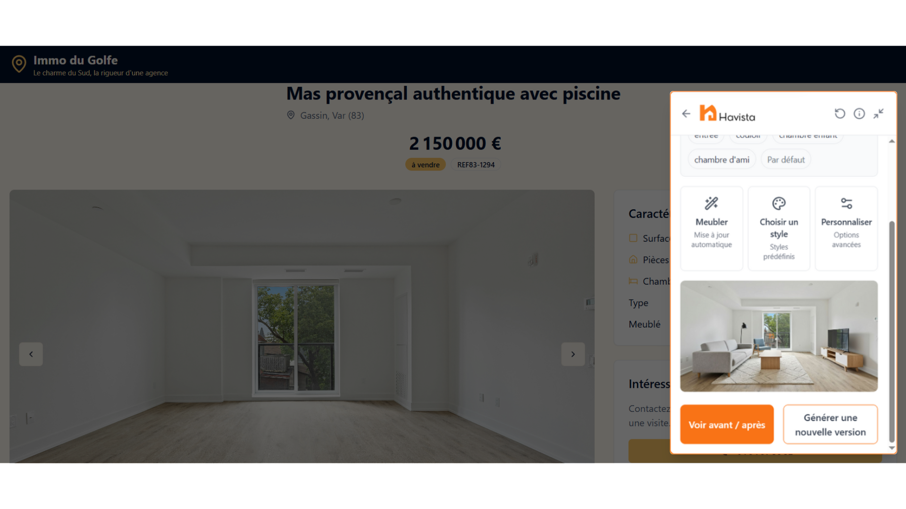Select the Meubler magic wand option

pyautogui.click(x=712, y=229)
